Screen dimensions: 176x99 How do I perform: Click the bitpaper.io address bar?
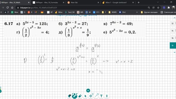tap(83, 8)
